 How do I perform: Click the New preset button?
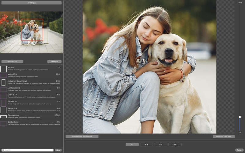coord(58,150)
